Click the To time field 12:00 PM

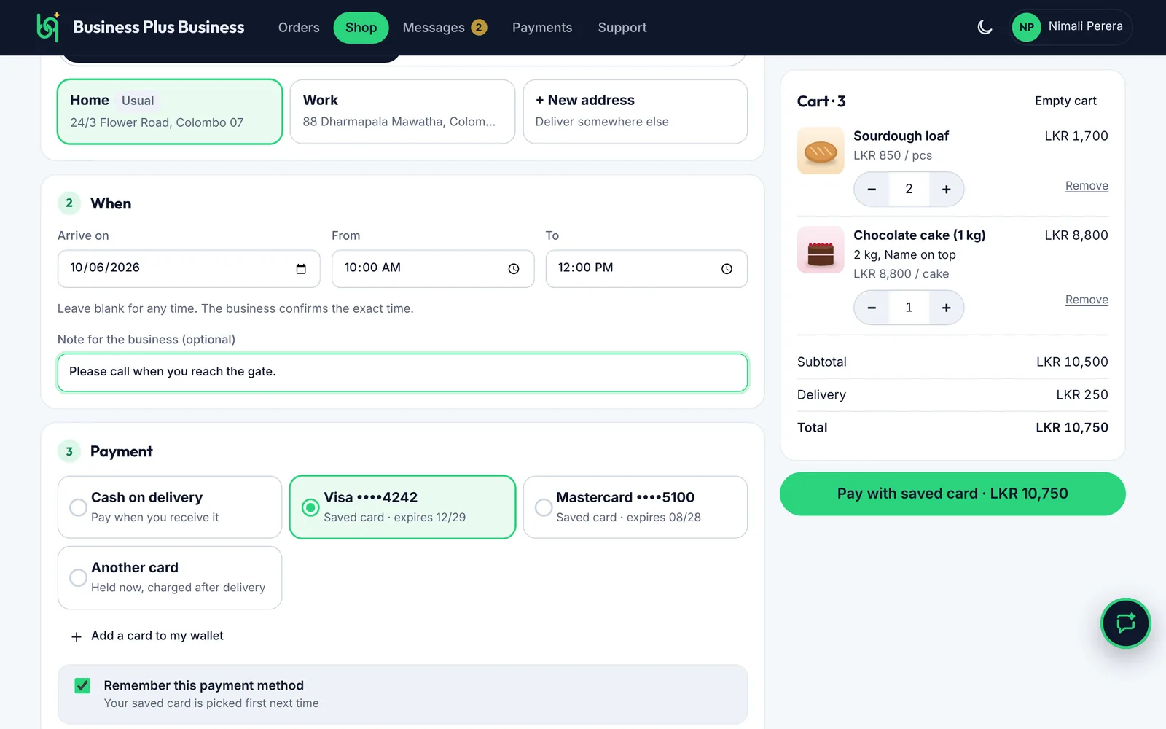646,269
